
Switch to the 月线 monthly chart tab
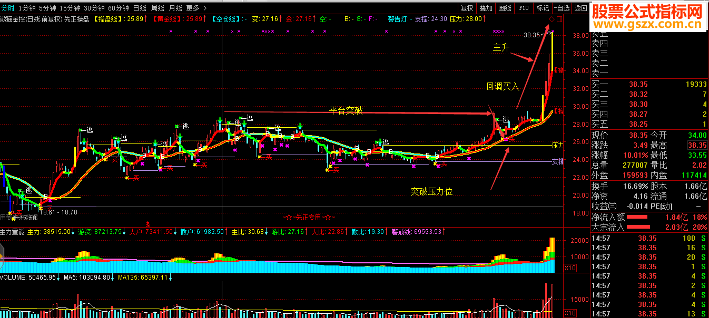[x=175, y=8]
